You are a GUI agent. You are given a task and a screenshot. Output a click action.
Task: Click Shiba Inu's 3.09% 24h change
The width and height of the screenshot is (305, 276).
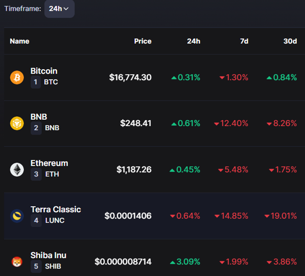pos(185,262)
